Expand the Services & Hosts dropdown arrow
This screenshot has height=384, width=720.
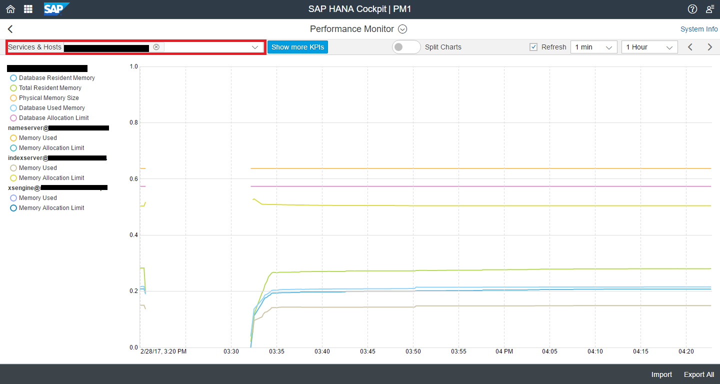pos(255,47)
